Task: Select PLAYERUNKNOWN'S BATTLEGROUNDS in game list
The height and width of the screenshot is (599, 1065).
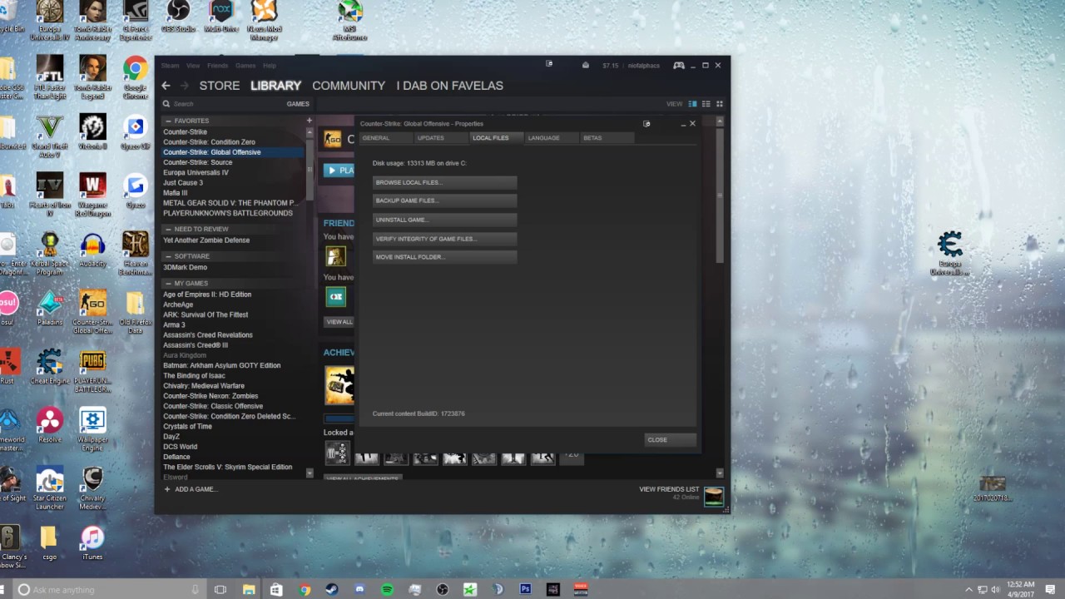Action: coord(228,213)
